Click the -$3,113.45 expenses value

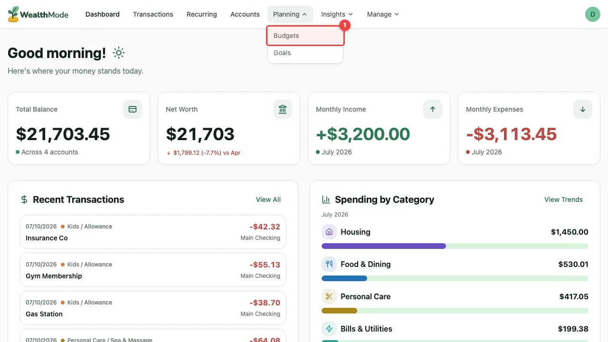click(511, 134)
